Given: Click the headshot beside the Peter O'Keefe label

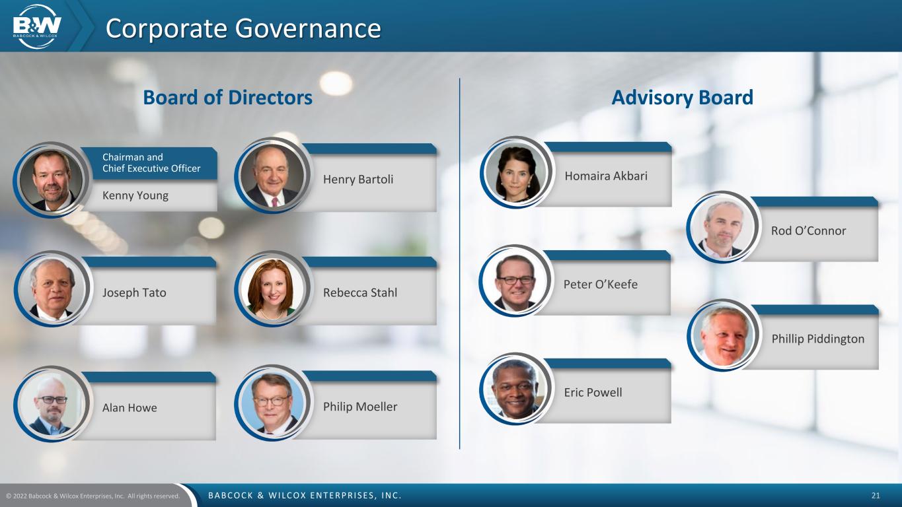Looking at the screenshot, I should pos(515,281).
